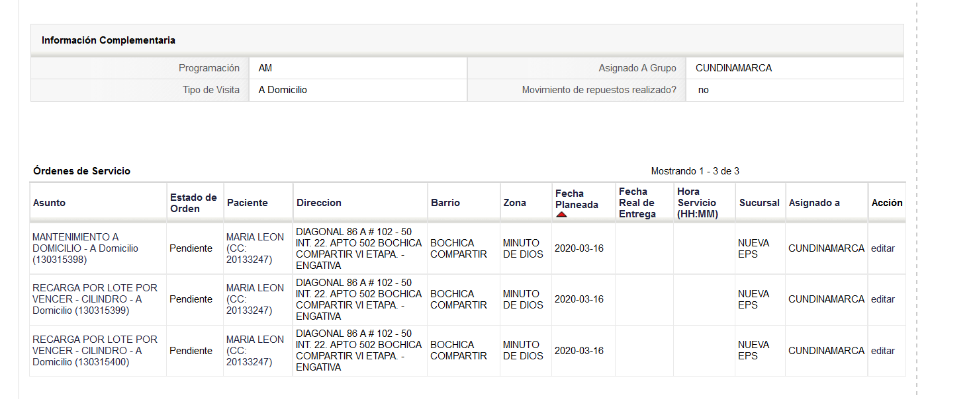Sort table by Asunto column header
The image size is (975, 399).
(x=50, y=203)
